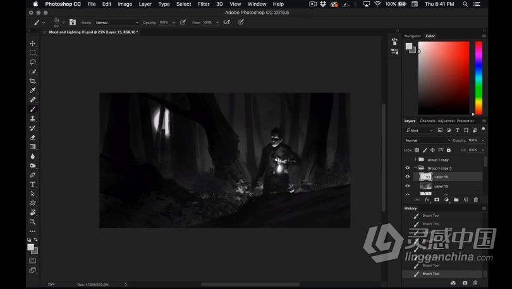The image size is (512, 289).
Task: Select the Hand tool
Action: point(33,212)
